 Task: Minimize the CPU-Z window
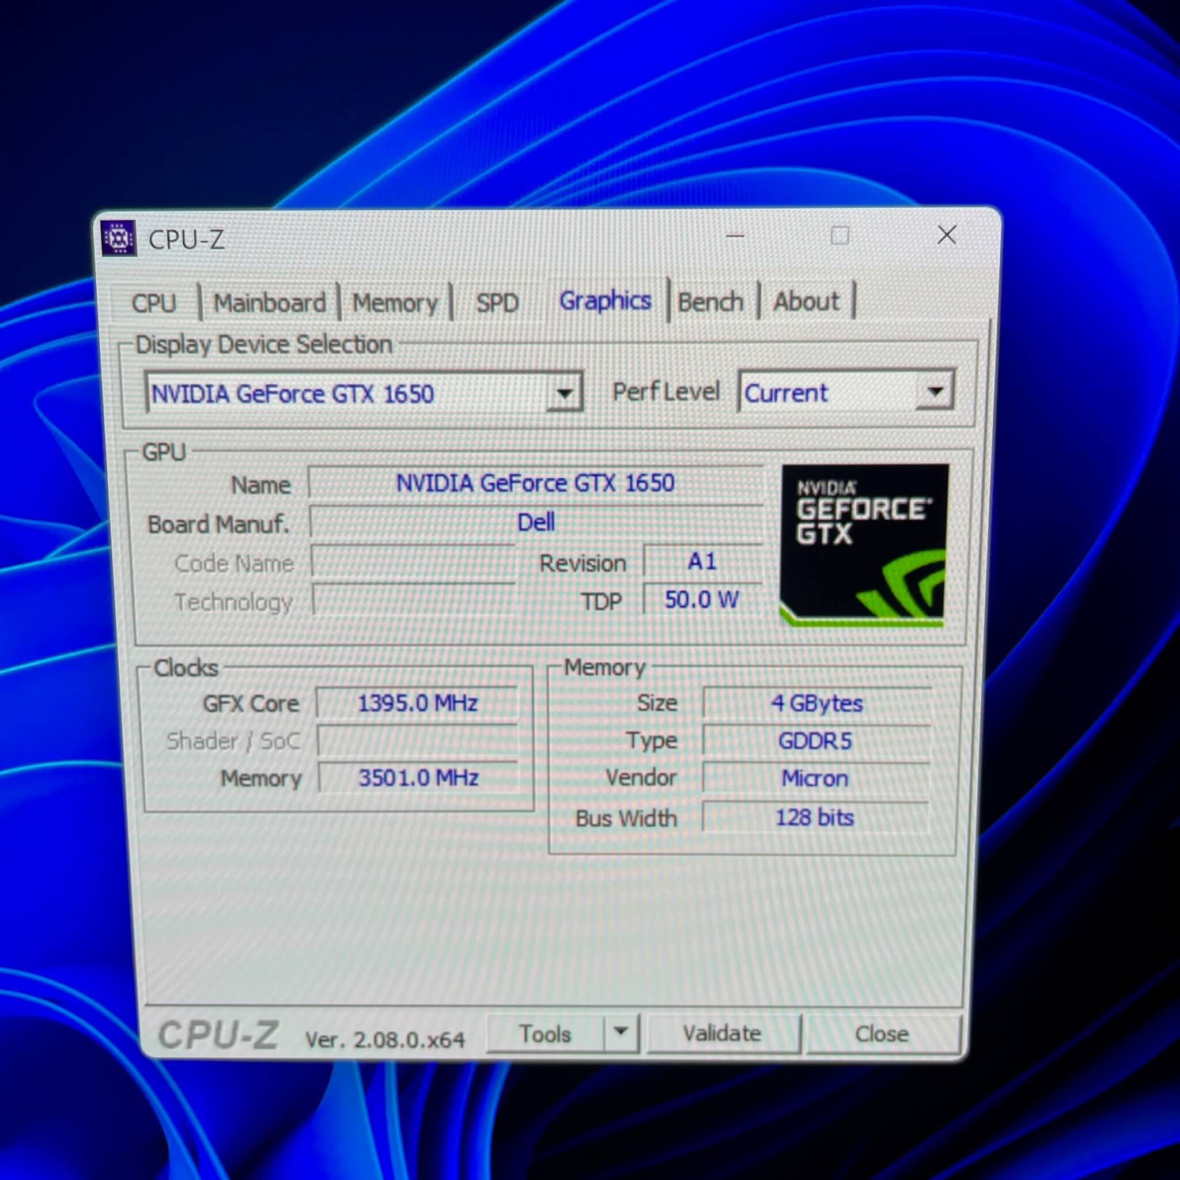click(x=735, y=236)
